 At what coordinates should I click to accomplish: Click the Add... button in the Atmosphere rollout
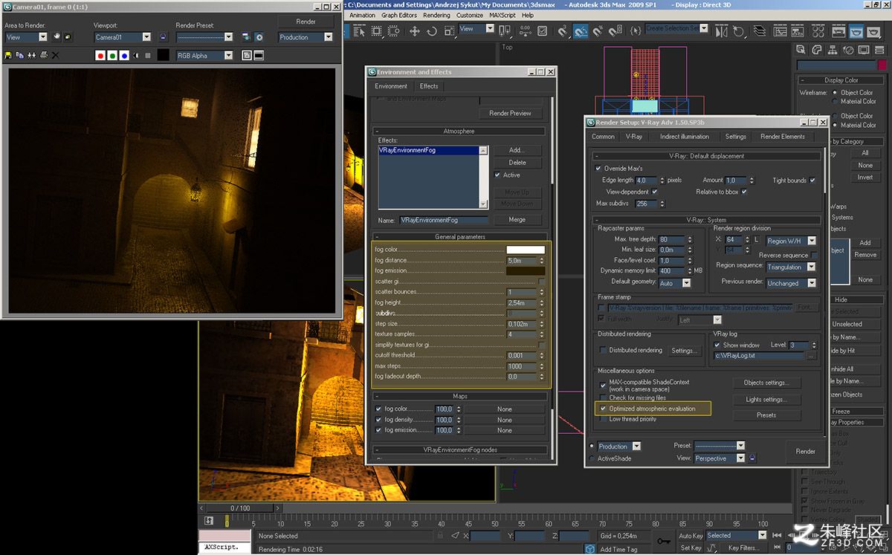click(x=517, y=150)
